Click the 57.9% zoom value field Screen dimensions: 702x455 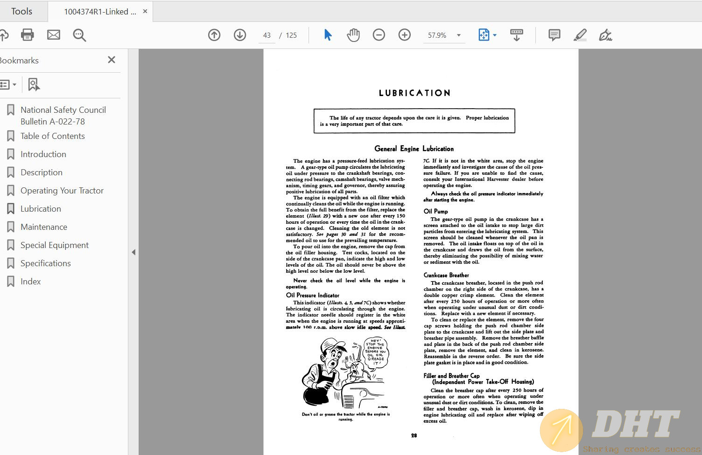click(437, 35)
